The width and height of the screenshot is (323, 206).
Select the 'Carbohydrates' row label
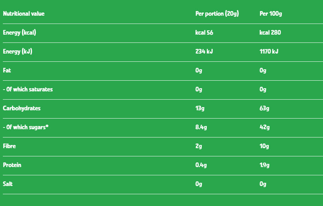pos(21,109)
